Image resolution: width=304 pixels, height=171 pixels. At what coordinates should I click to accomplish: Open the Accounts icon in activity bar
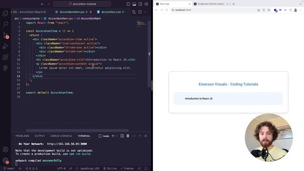tap(5, 149)
